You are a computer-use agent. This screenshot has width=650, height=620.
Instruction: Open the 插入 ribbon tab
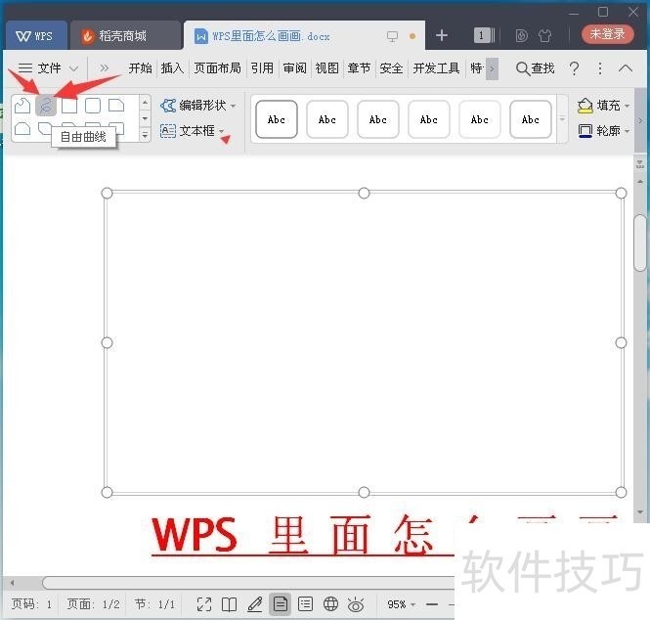[x=172, y=68]
